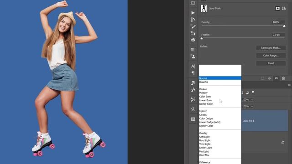Click the Density 100% value field

(278, 22)
